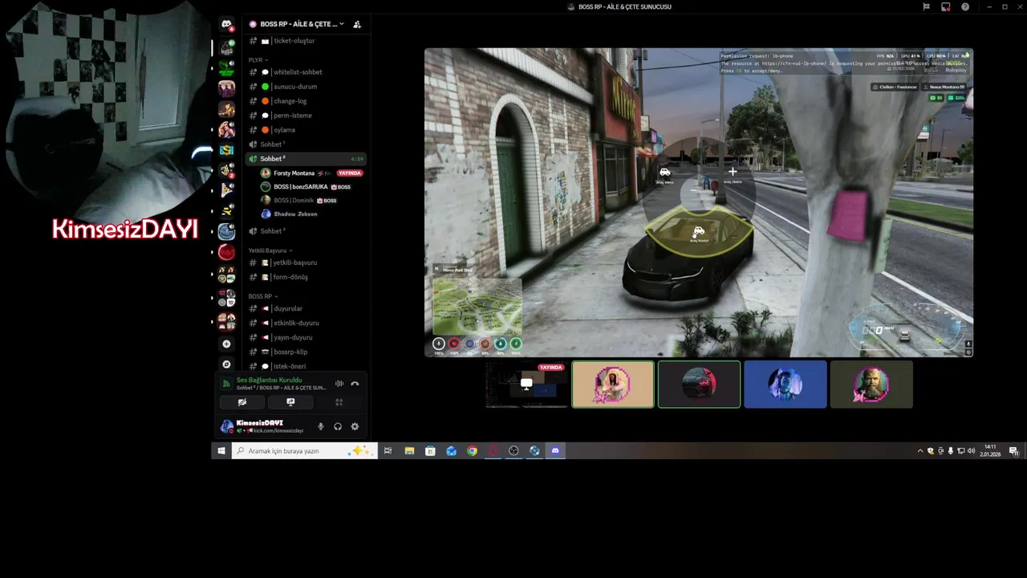
Task: Open the yetkili-başvuru channel
Action: click(306, 263)
